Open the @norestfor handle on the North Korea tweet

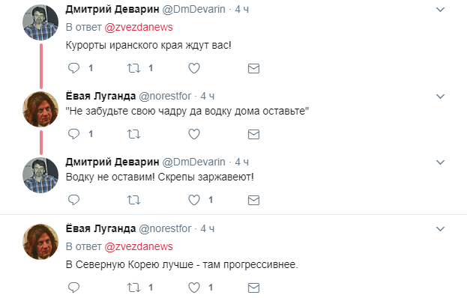(x=165, y=228)
